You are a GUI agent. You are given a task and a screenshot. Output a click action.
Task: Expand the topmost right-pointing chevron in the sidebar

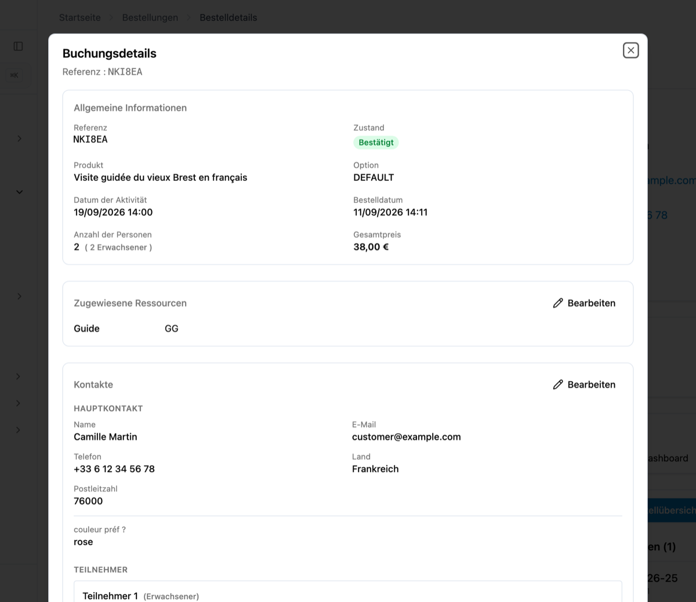[19, 139]
